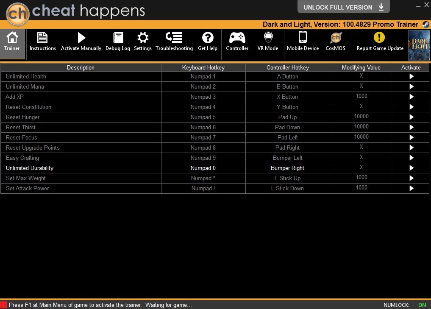Select the Easy Crafting description

(22, 158)
